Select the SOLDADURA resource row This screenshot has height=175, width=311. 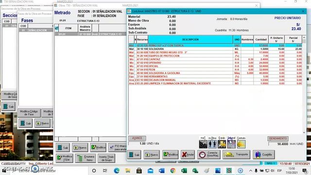coord(215,49)
